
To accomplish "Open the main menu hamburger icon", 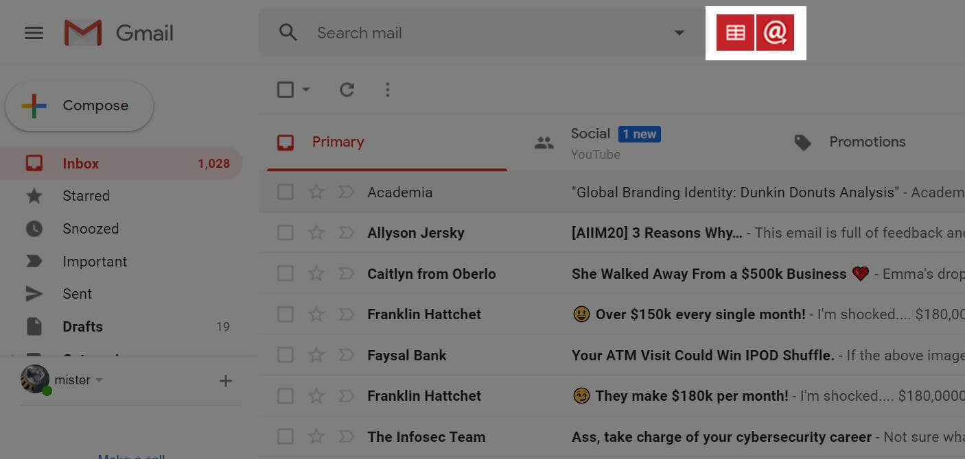I will pyautogui.click(x=34, y=33).
